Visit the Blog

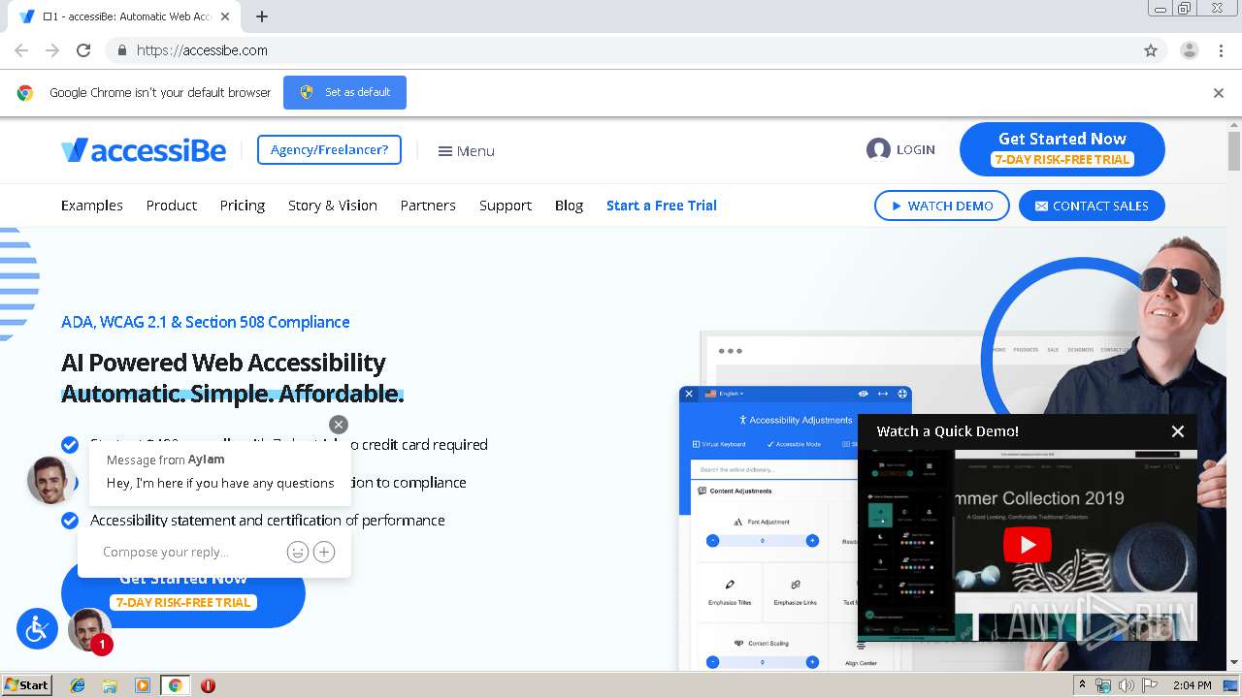pyautogui.click(x=569, y=206)
